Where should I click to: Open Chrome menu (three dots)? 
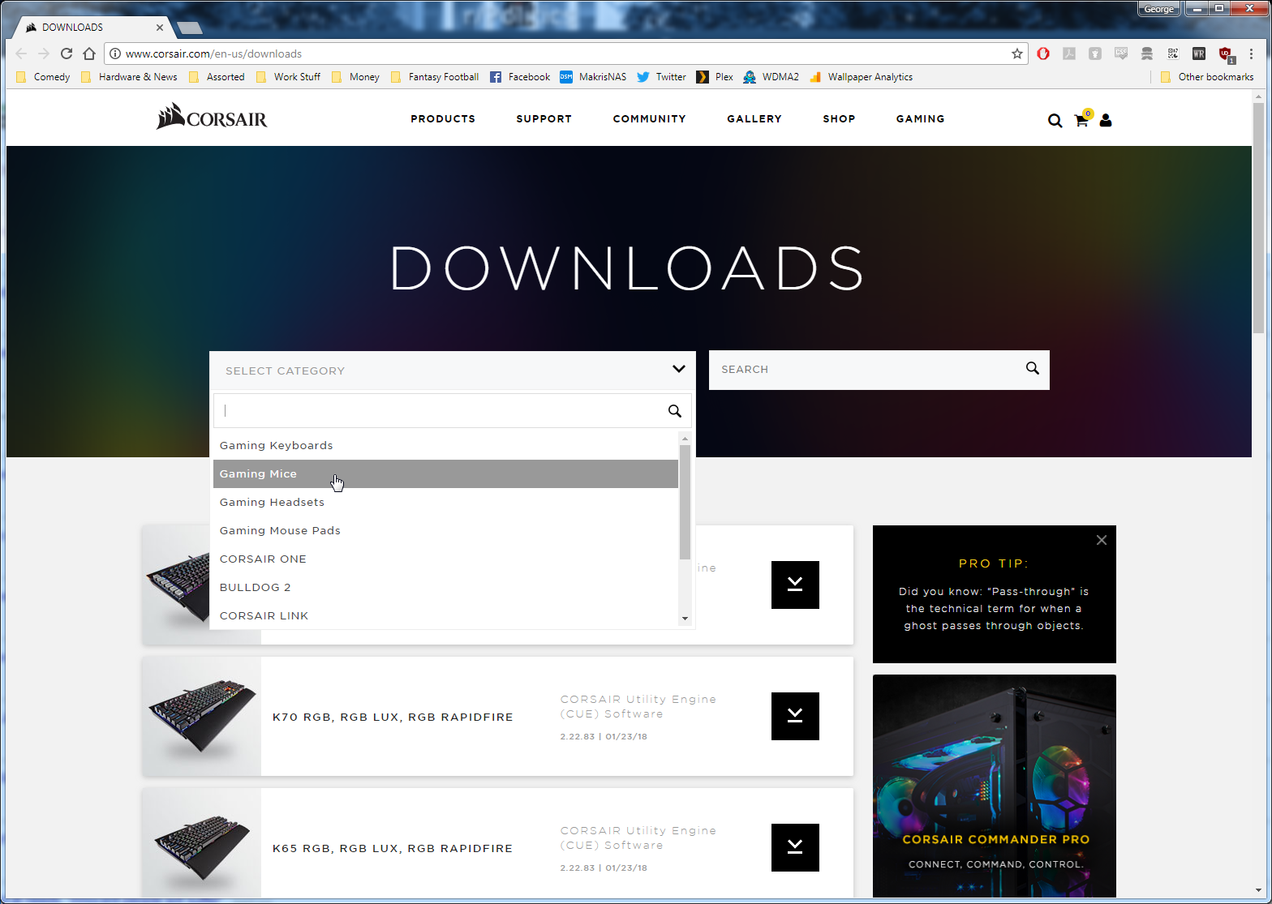click(x=1252, y=54)
